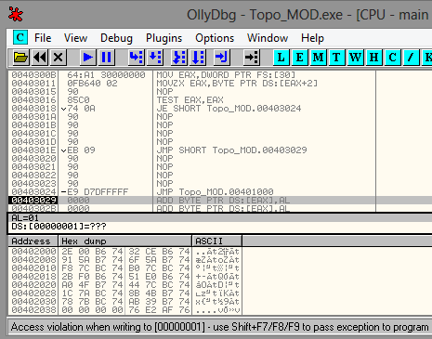Screen dimensions: 432x339
Task: Click the Trace into icon
Action: (179, 58)
